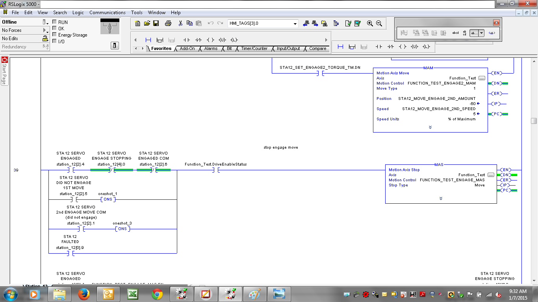The height and width of the screenshot is (302, 538).
Task: Click the vertical scrollbar thumb of ladder view
Action: pos(534,121)
